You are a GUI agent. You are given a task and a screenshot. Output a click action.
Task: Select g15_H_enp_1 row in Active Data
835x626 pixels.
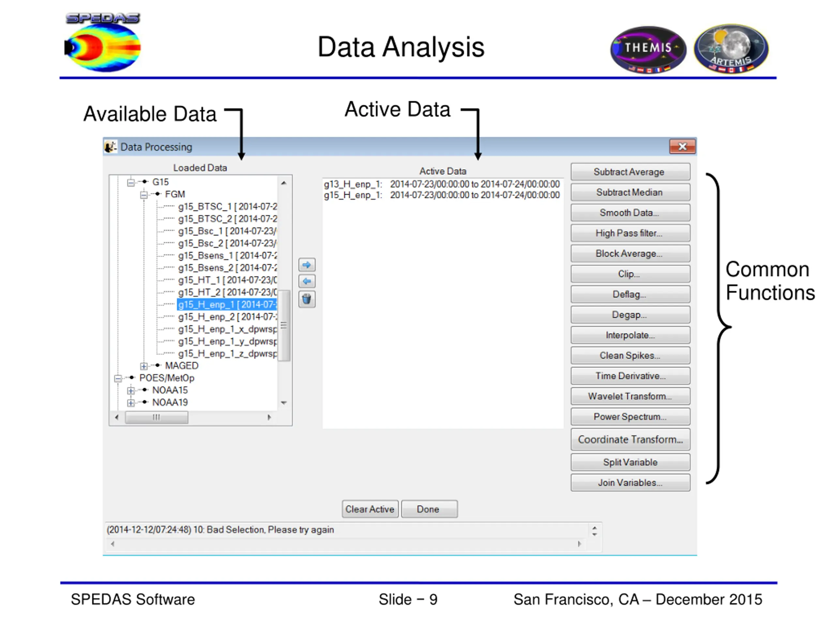point(442,195)
